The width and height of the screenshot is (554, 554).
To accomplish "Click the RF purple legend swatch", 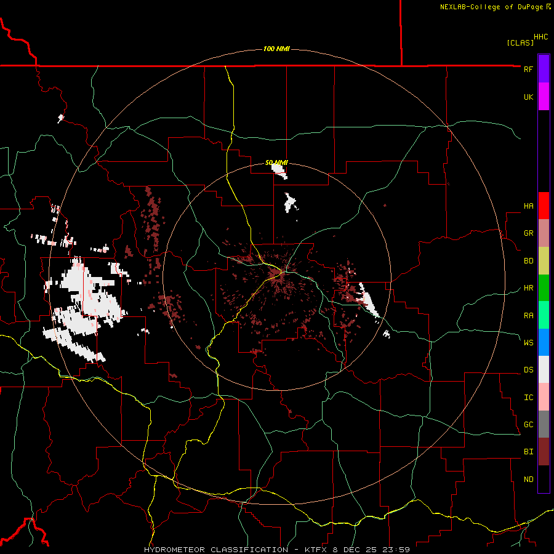I will point(544,69).
